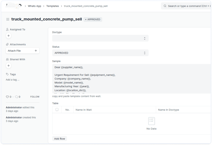Image resolution: width=212 pixels, height=145 pixels.
Task: Click the No Data document icon
Action: (x=151, y=121)
